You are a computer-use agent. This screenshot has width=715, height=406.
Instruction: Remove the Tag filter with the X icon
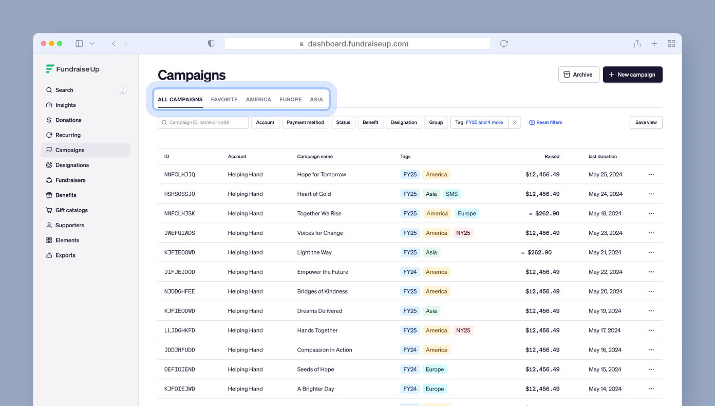point(514,122)
